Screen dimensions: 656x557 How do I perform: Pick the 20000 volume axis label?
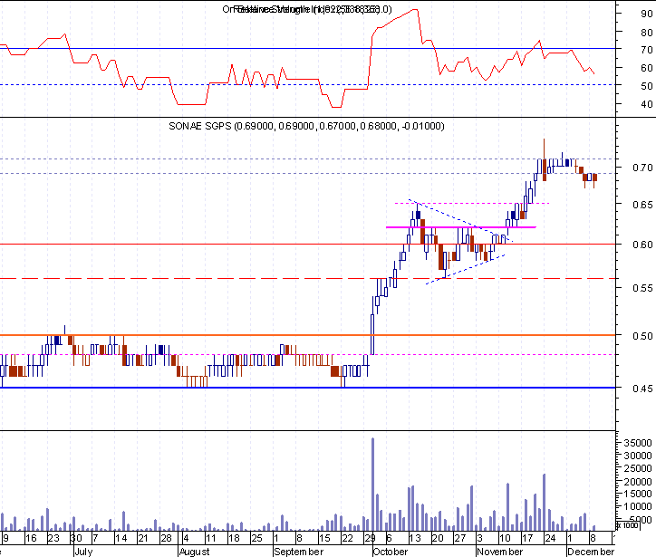638,481
